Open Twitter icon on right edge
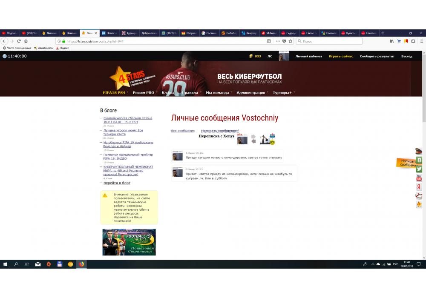 [419, 169]
